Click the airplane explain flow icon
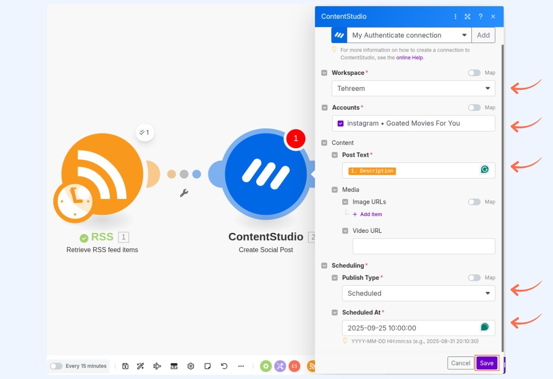 pos(157,366)
